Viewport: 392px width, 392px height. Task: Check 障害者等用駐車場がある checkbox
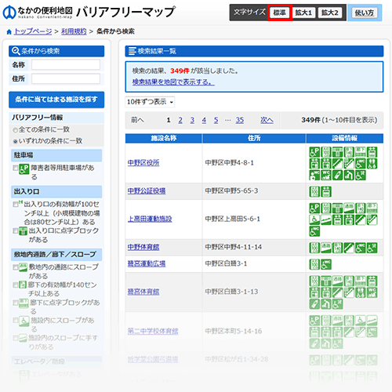16,168
